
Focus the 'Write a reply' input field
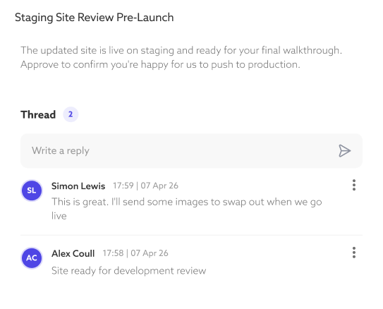(x=191, y=151)
